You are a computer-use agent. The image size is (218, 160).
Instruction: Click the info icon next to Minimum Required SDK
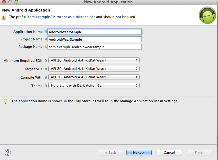pyautogui.click(x=46, y=61)
